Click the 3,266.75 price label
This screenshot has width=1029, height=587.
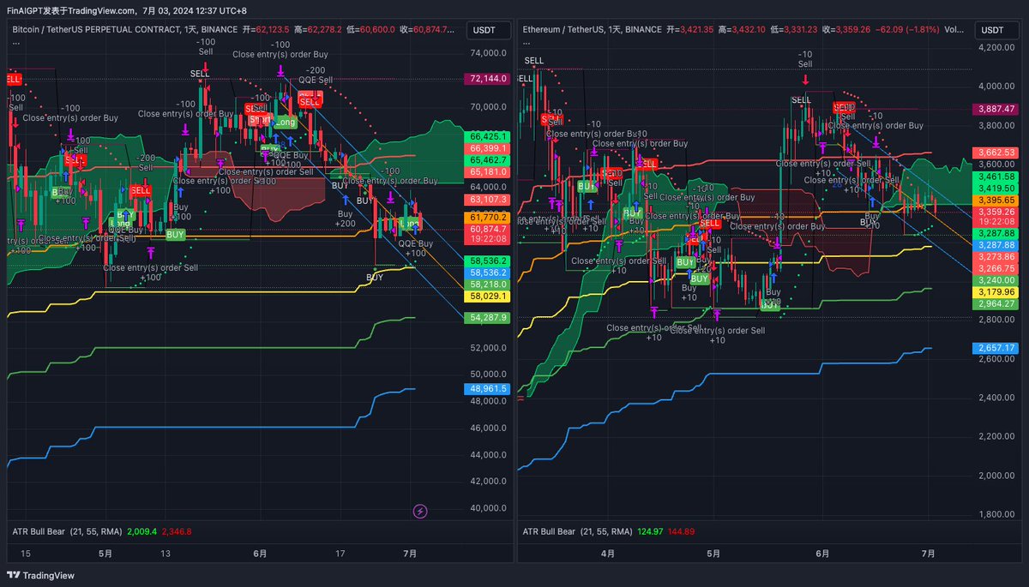tap(995, 268)
